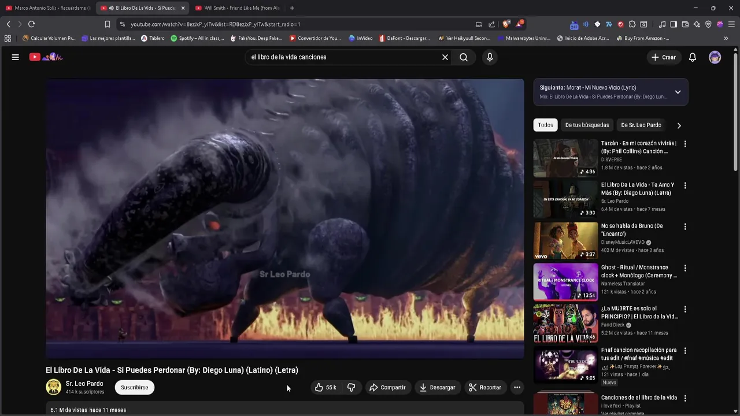Download video with Descargar button
Screen dimensions: 740x416
click(437, 388)
